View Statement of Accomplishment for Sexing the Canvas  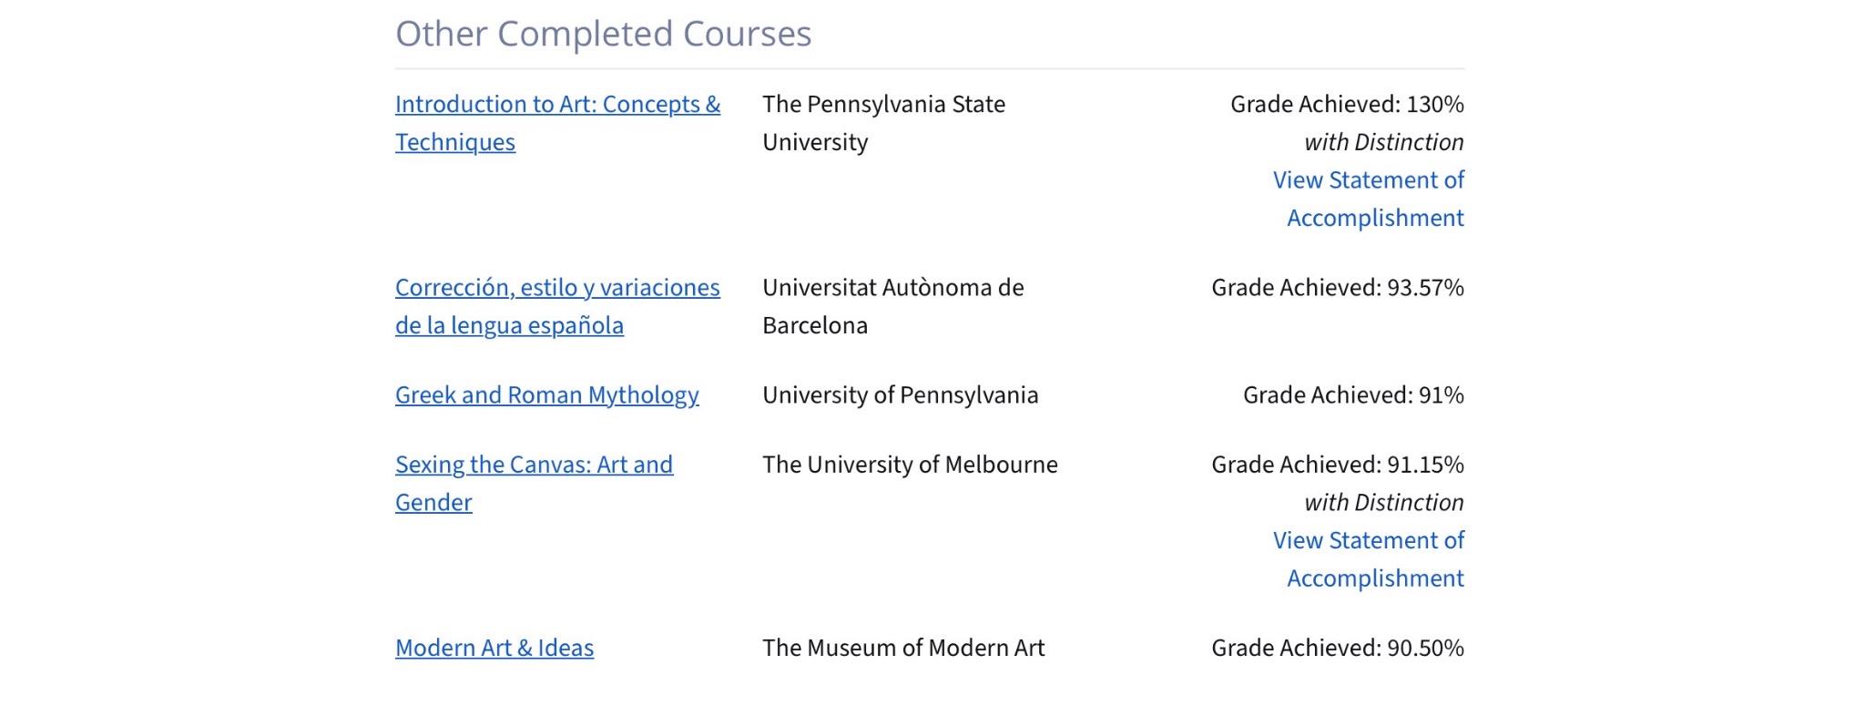click(x=1368, y=541)
